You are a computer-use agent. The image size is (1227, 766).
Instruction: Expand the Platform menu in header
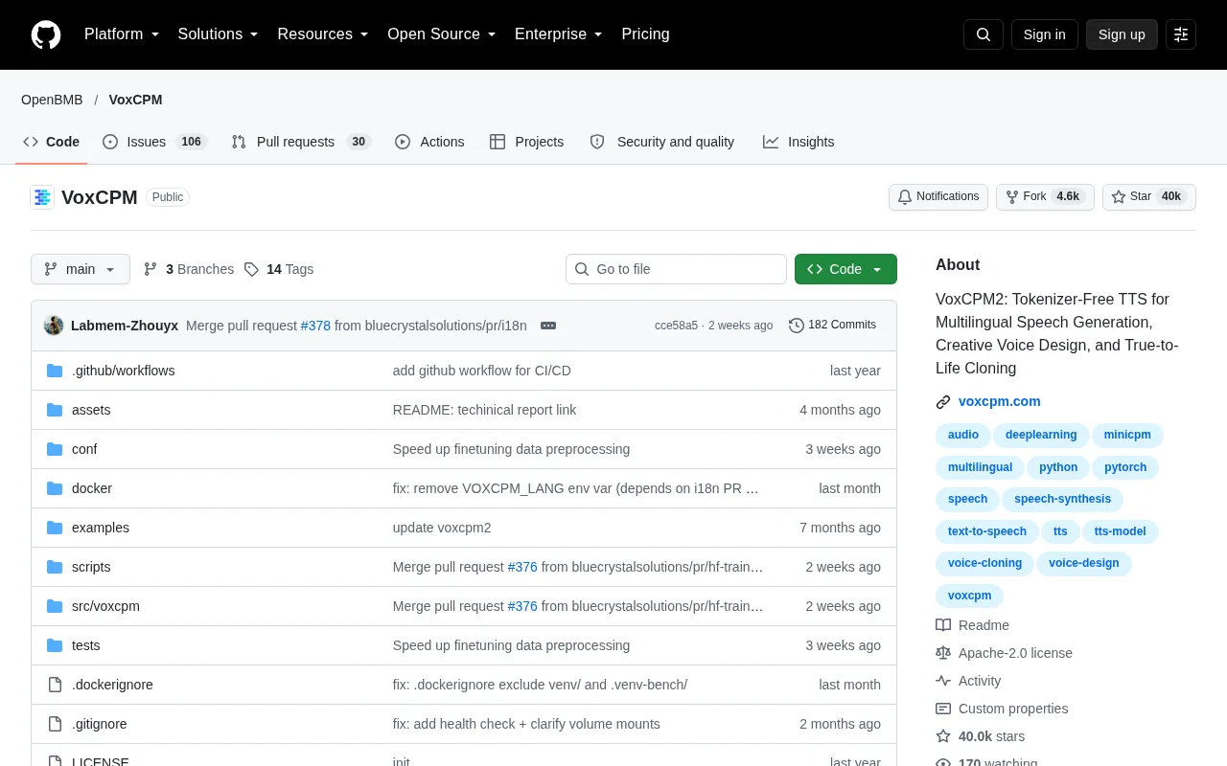pyautogui.click(x=122, y=34)
